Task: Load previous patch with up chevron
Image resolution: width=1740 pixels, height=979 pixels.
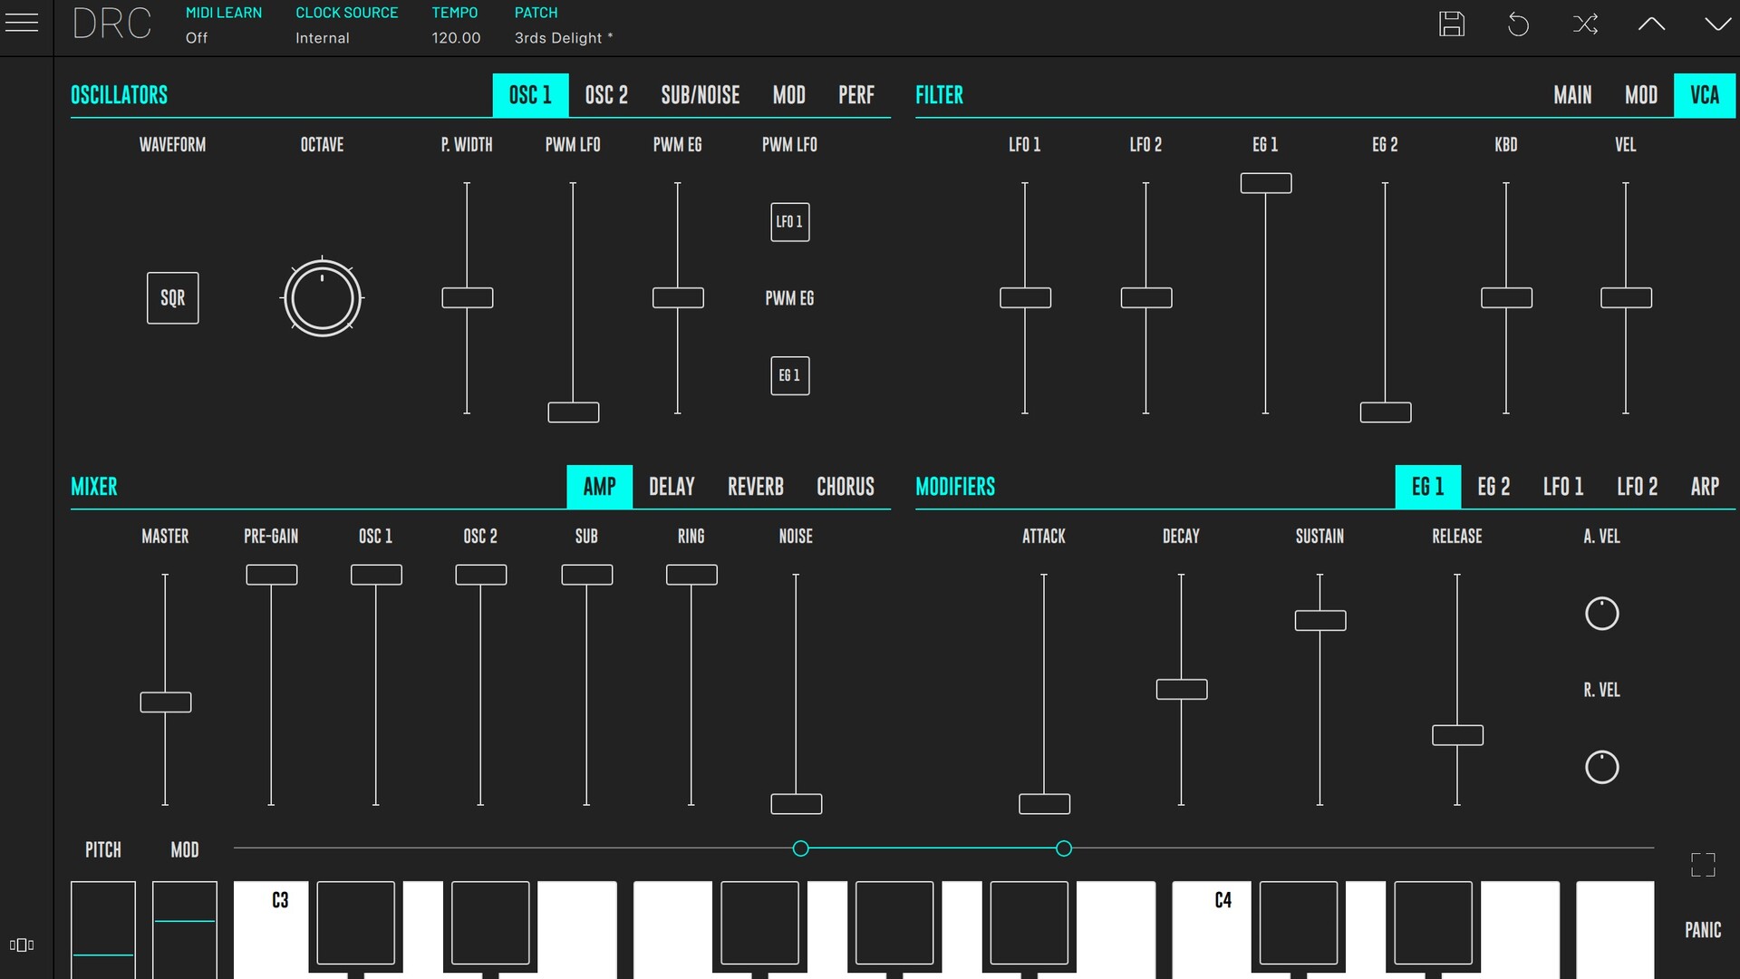Action: point(1651,24)
